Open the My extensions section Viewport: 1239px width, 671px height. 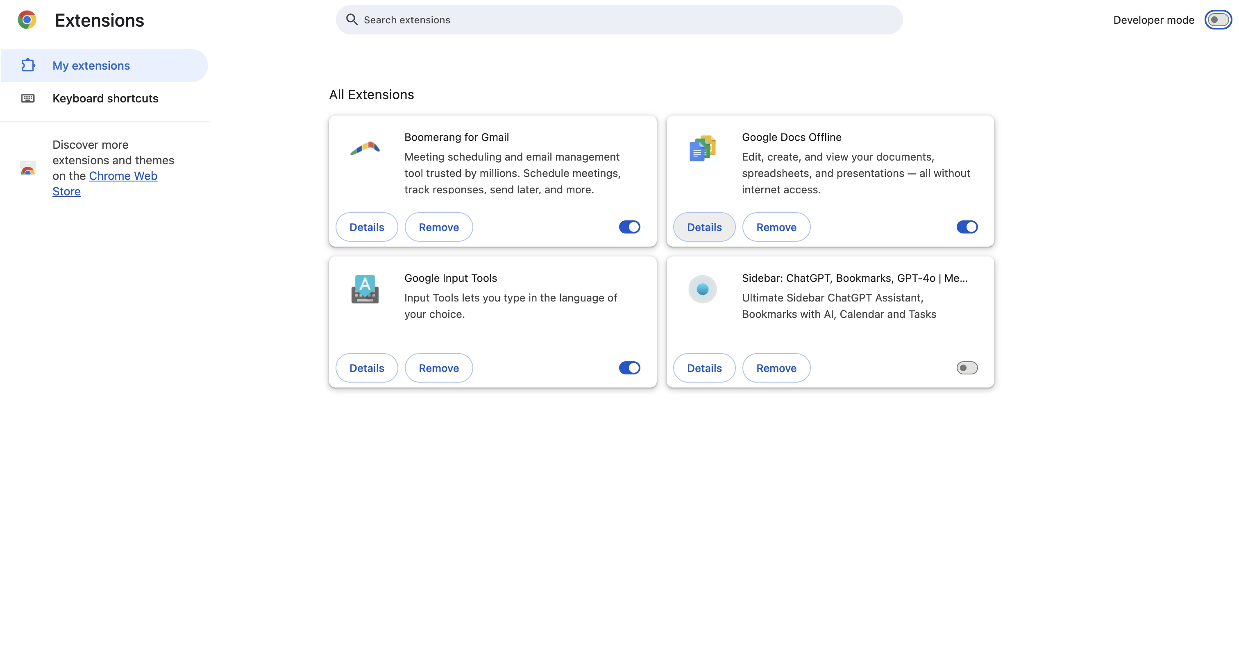click(91, 66)
